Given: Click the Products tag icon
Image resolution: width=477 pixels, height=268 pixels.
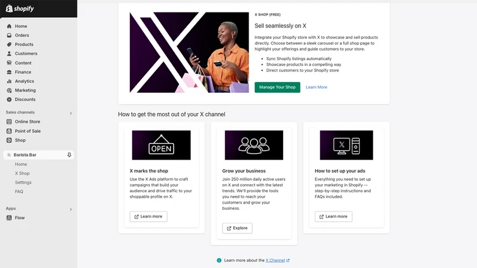Looking at the screenshot, I should click(x=9, y=44).
